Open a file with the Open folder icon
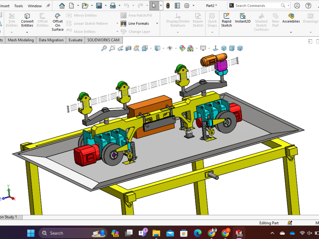Viewport: 319px width, 239px height. click(85, 6)
